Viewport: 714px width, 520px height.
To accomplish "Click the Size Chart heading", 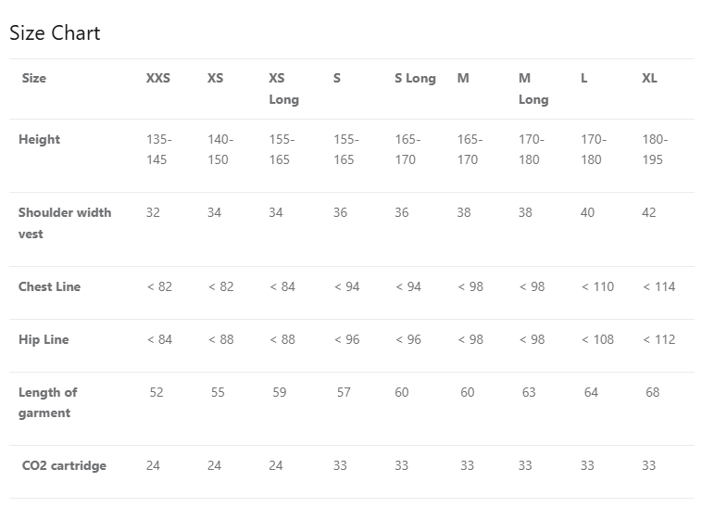I will (x=55, y=33).
